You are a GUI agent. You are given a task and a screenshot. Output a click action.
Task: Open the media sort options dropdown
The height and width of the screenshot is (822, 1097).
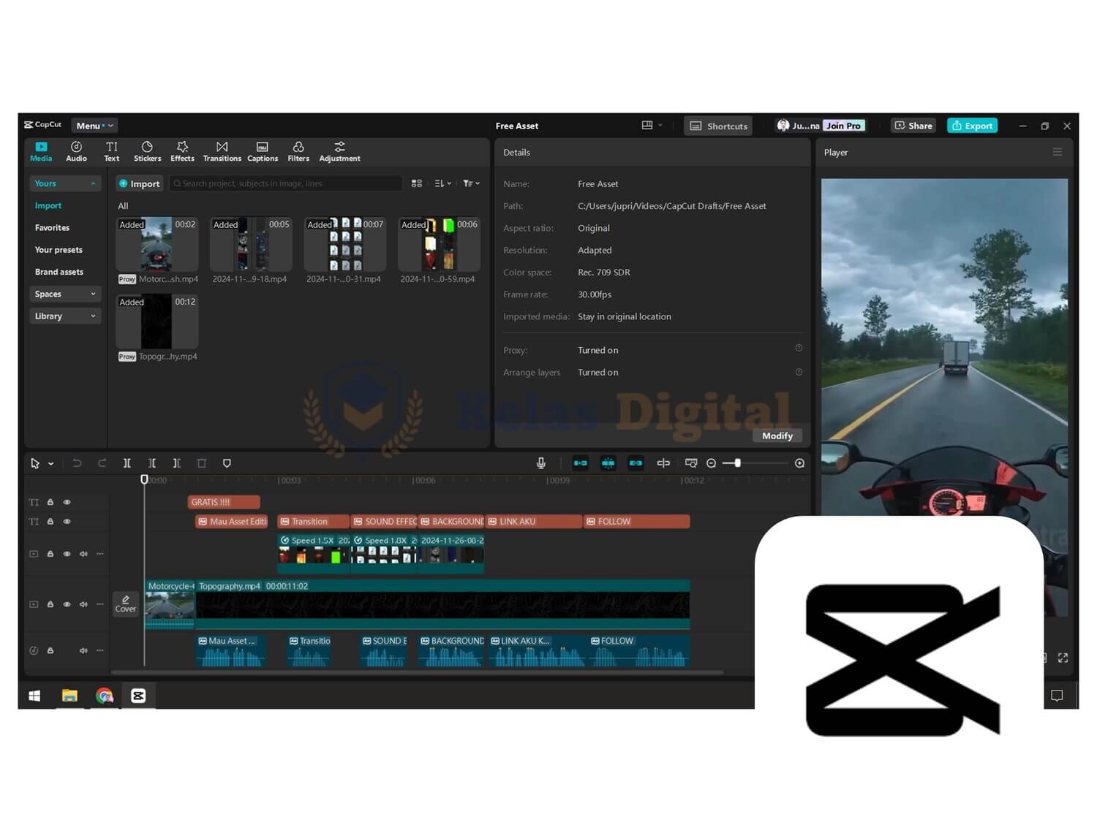point(443,183)
